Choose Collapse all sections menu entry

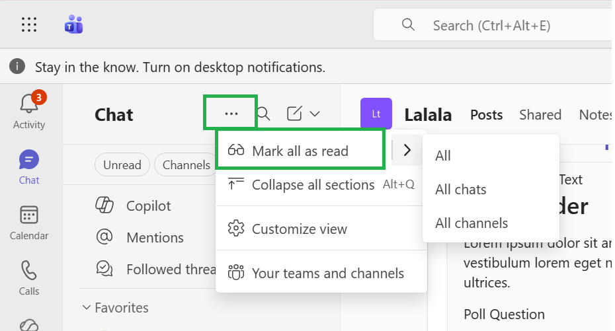coord(313,185)
